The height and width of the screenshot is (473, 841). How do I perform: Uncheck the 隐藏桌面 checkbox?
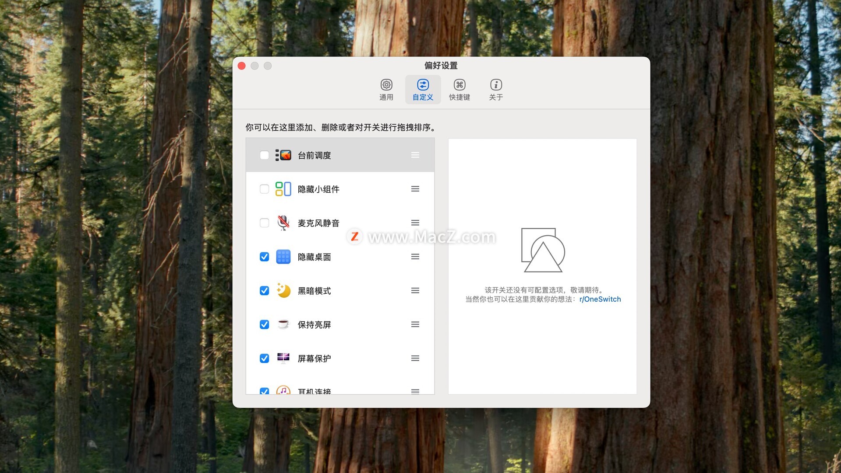(264, 257)
